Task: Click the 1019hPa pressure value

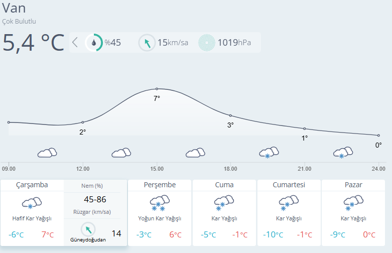Action: click(233, 43)
